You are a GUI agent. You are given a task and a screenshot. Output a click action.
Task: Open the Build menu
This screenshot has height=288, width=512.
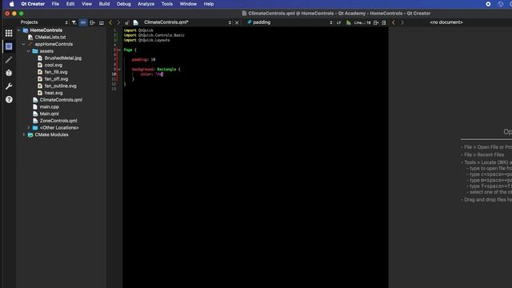[104, 4]
